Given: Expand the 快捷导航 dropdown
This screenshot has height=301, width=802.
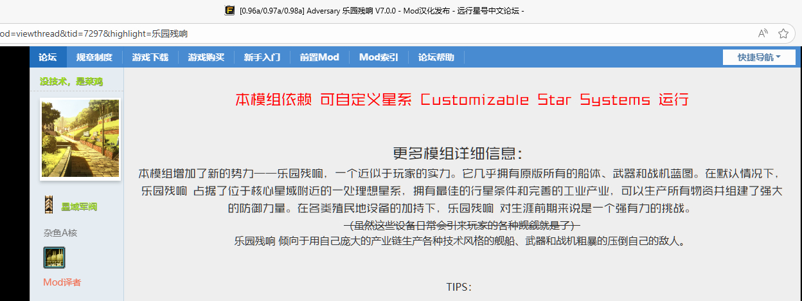Looking at the screenshot, I should [759, 57].
